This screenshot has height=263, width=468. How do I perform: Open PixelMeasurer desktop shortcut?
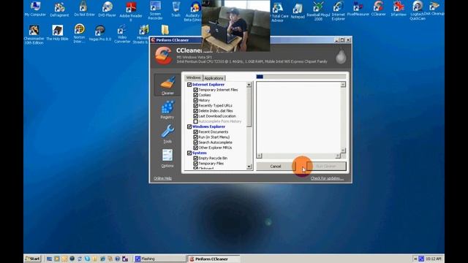pyautogui.click(x=358, y=9)
